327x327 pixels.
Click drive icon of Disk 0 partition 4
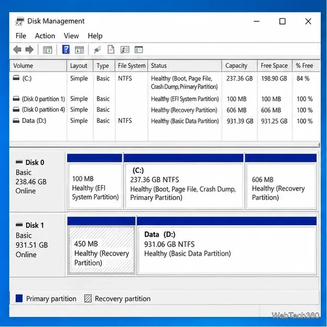[x=16, y=110]
